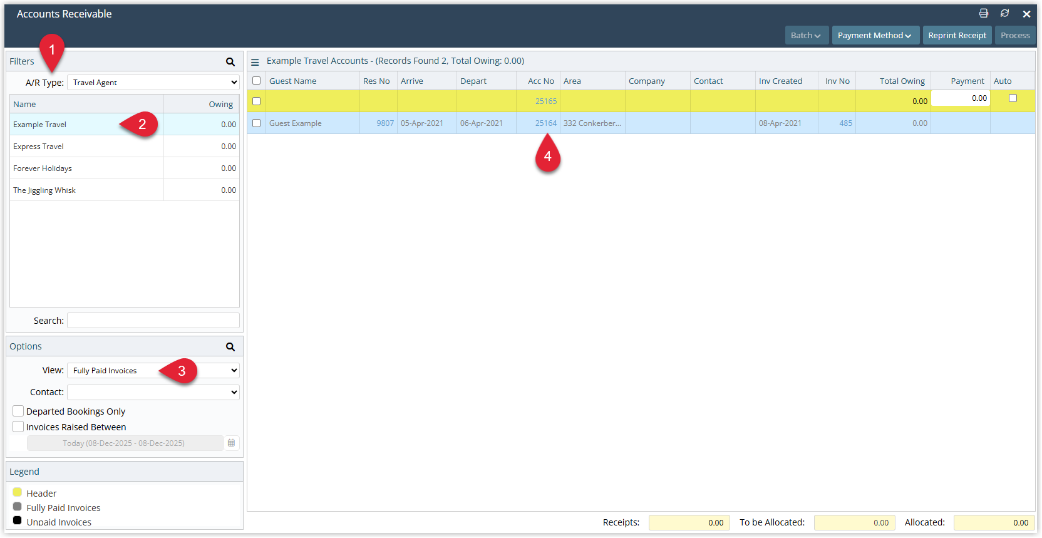Click the refresh icon in title bar
Viewport: 1042px width, 538px height.
point(1004,13)
